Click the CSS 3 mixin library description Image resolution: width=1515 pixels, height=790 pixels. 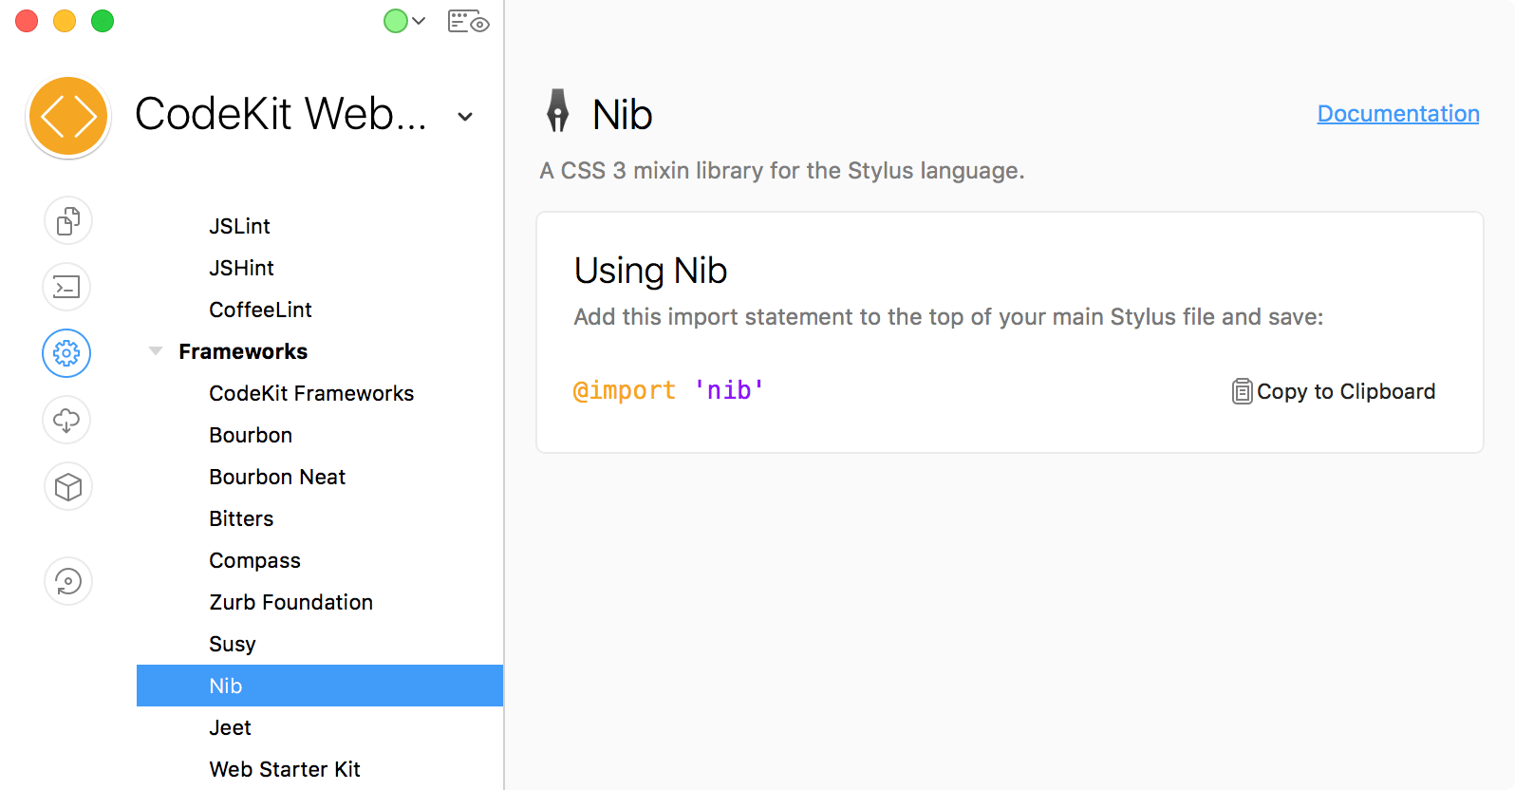pyautogui.click(x=782, y=171)
